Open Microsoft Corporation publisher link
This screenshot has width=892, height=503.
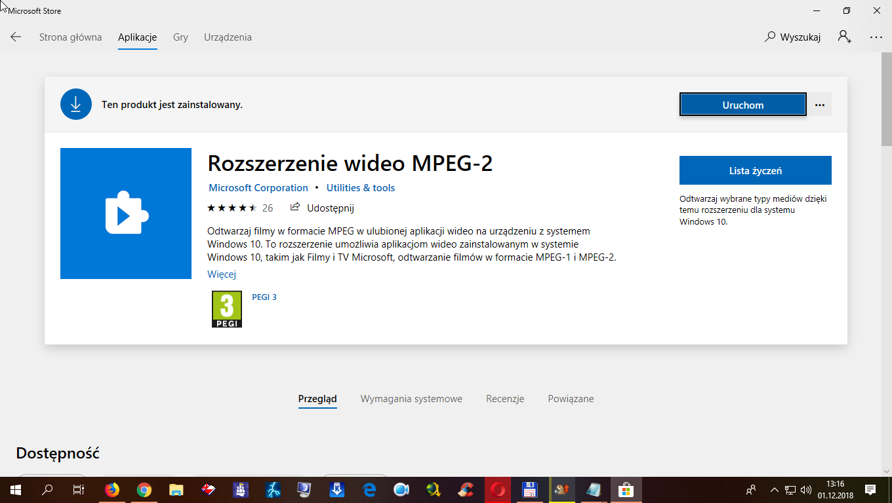coord(258,188)
